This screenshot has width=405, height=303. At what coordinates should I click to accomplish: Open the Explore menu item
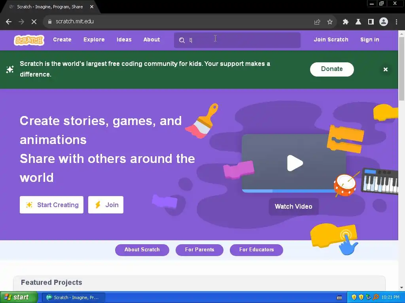[x=94, y=40]
